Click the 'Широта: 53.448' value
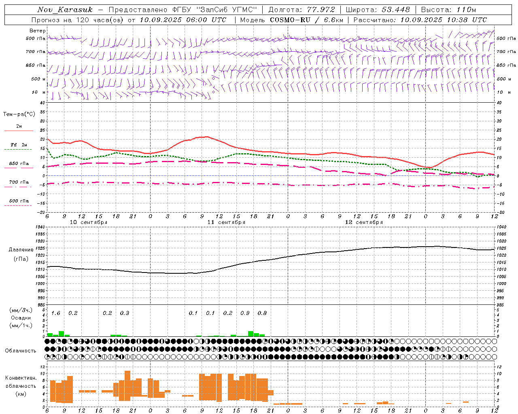 coord(378,10)
